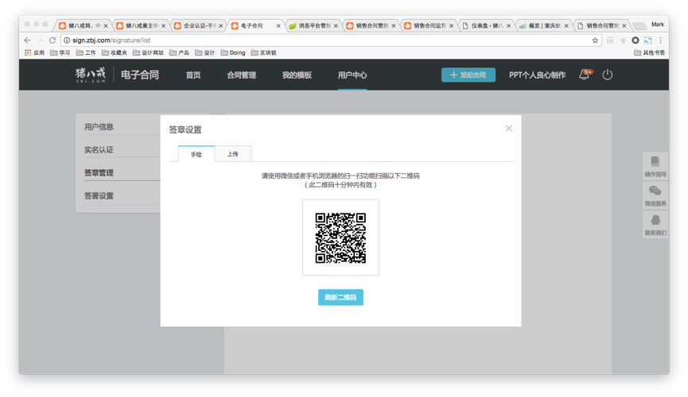Open the 产品 bookmarks folder

[x=180, y=52]
